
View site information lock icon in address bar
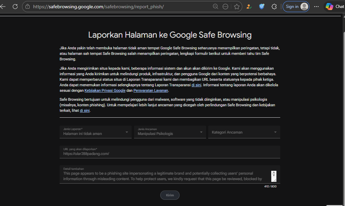tap(28, 7)
